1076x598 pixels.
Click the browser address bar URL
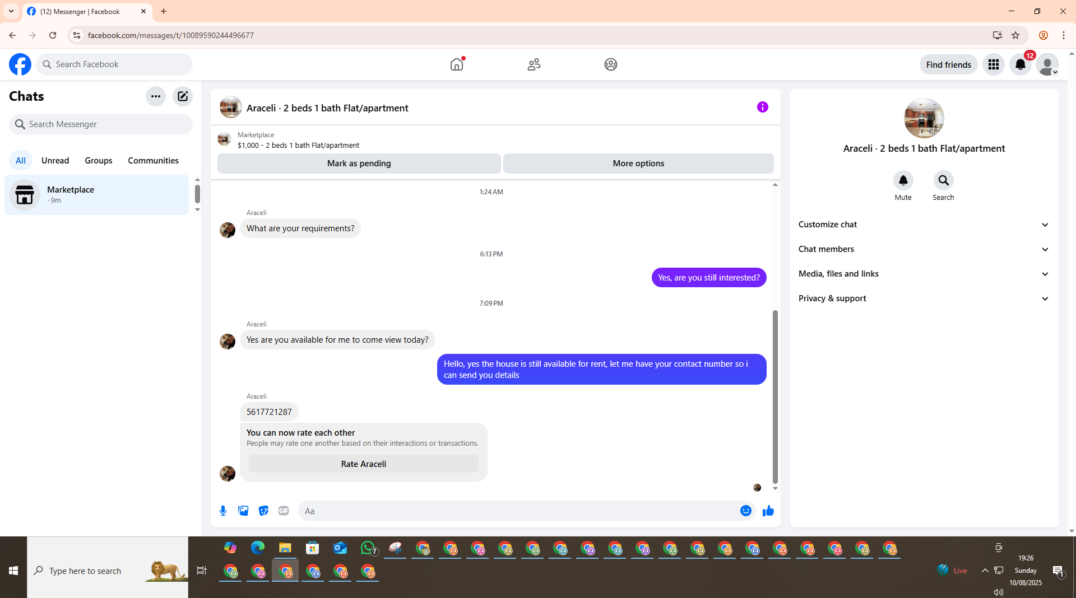[x=171, y=35]
